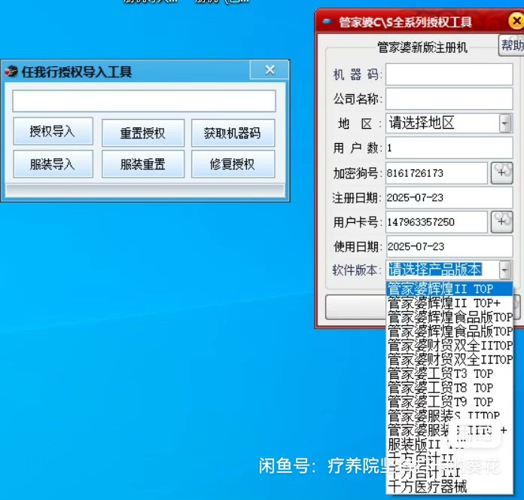
Task: Click the plus icon beside 加密狗号 field
Action: tap(501, 172)
